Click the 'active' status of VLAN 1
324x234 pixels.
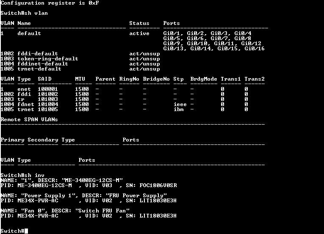(139, 33)
